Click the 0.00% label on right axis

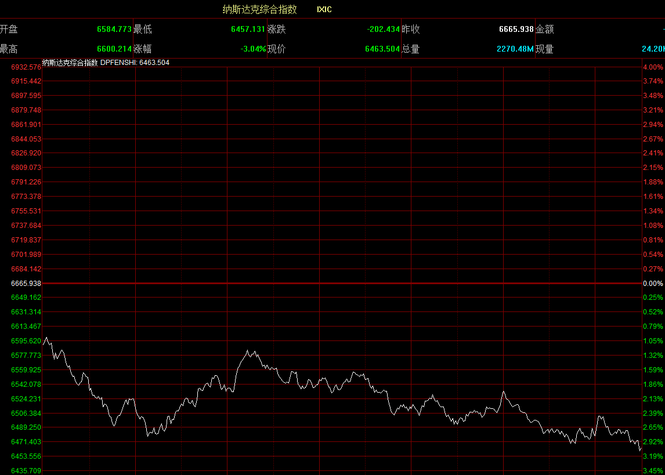click(653, 284)
